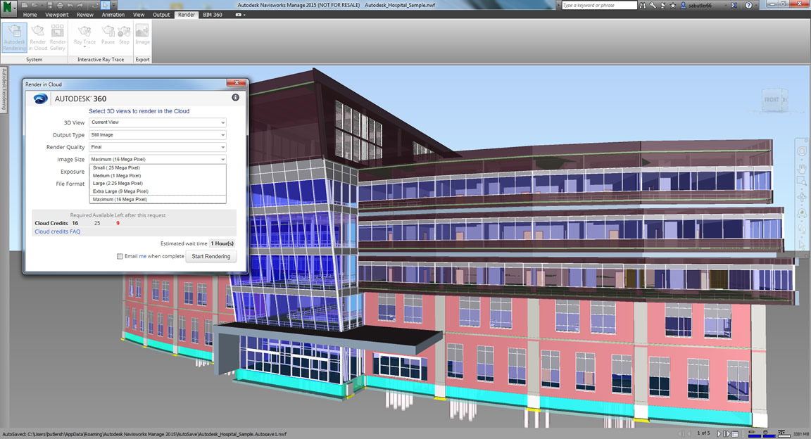Switch to the BIM 360 ribbon tab
Screen dimensions: 811x439
click(213, 15)
